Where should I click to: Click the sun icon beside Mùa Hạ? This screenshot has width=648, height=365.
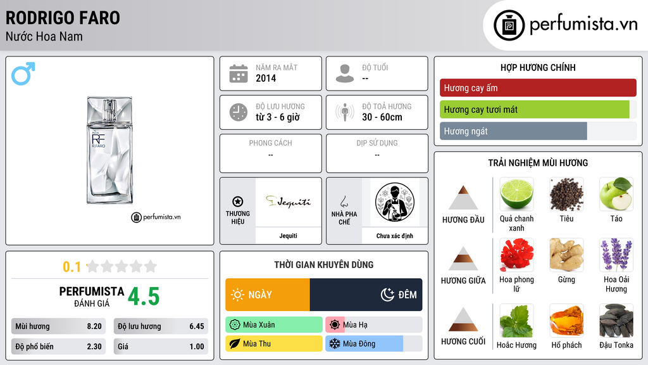pos(335,325)
